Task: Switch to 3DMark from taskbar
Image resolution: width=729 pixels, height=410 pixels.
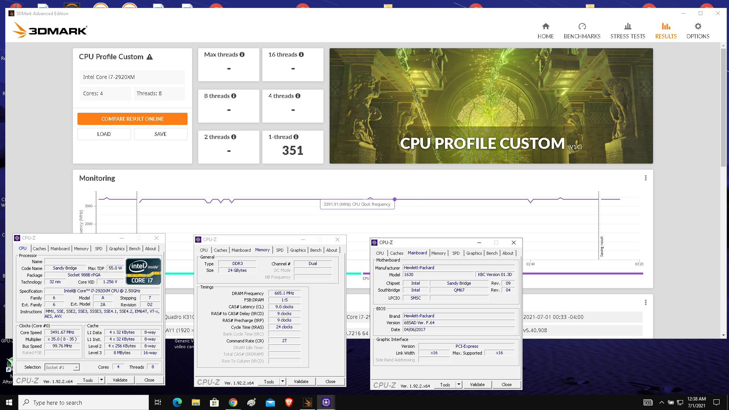Action: coord(308,402)
